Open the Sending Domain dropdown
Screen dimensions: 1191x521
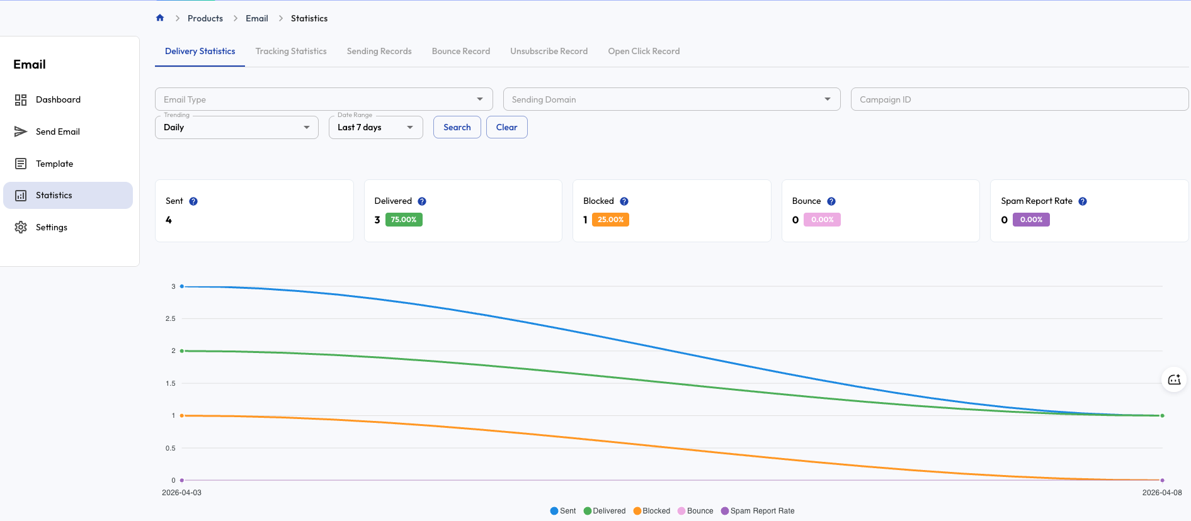point(671,99)
